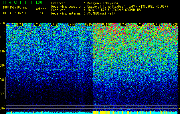Click the 0715 time marker
180x114 pixels.
click(88, 25)
